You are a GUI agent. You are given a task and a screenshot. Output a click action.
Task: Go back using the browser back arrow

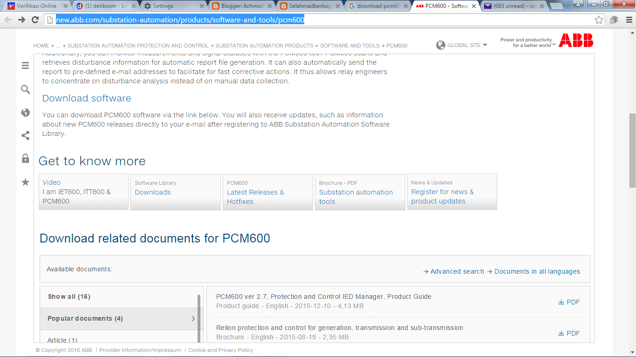click(7, 20)
